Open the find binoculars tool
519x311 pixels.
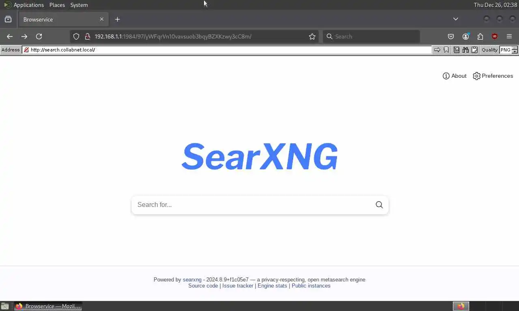tap(465, 50)
